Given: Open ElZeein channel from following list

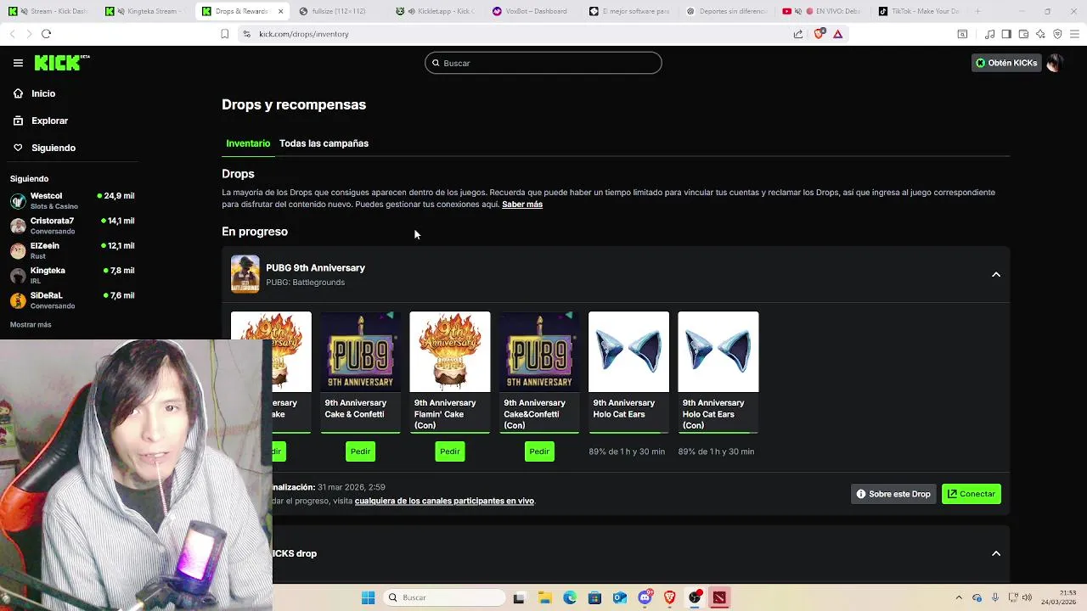Looking at the screenshot, I should (72, 250).
